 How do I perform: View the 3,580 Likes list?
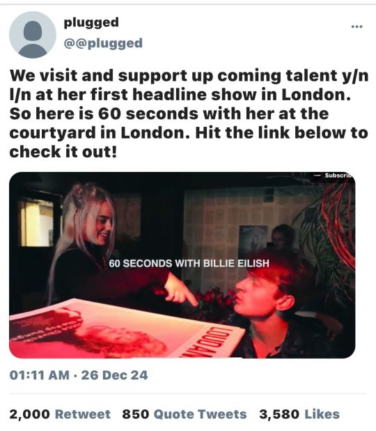[299, 414]
